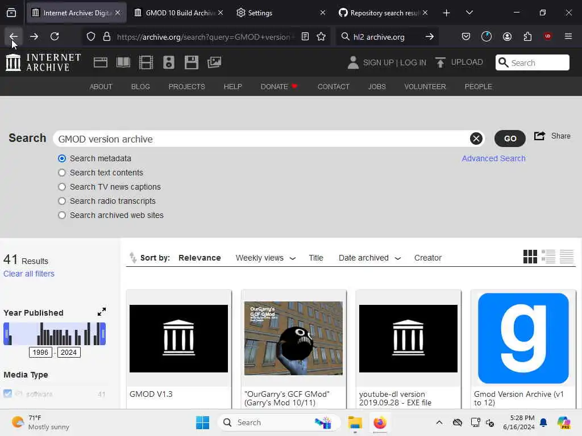Open the Wayback web media icon
The height and width of the screenshot is (436, 582).
click(101, 62)
